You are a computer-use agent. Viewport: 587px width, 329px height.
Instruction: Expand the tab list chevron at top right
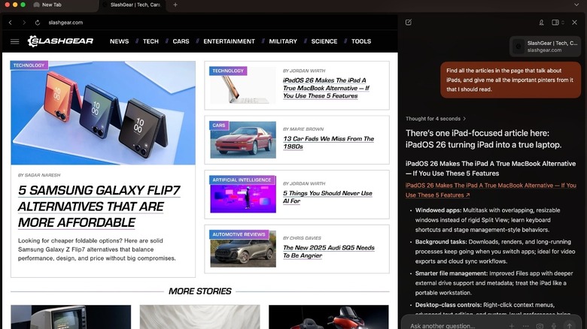coord(577,5)
